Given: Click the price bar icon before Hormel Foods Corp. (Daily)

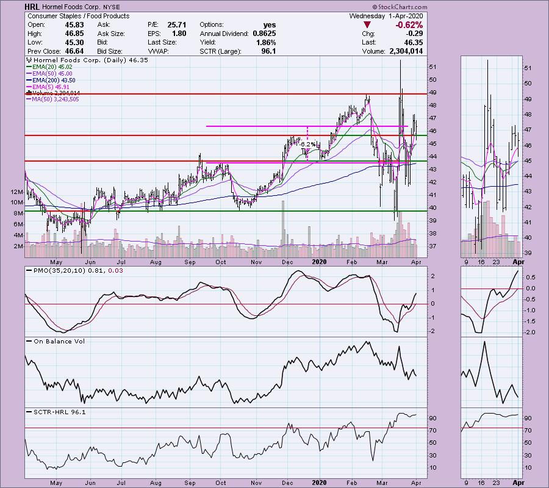Looking at the screenshot, I should [x=29, y=60].
